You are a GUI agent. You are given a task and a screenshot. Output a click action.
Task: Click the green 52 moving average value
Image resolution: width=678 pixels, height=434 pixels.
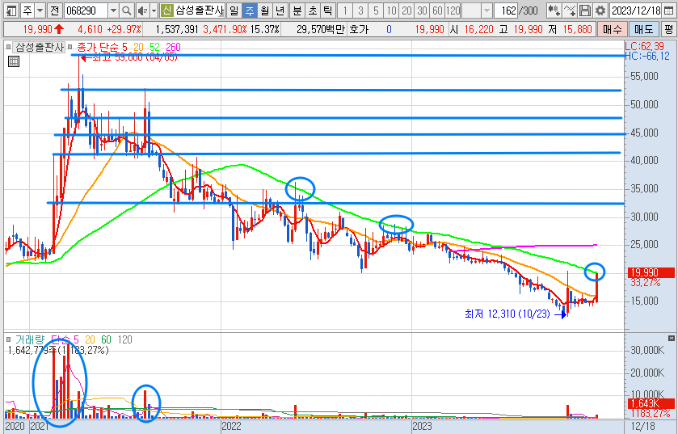154,47
